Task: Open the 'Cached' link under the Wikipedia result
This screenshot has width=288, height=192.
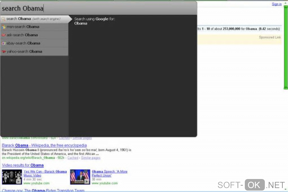Action: click(x=73, y=158)
